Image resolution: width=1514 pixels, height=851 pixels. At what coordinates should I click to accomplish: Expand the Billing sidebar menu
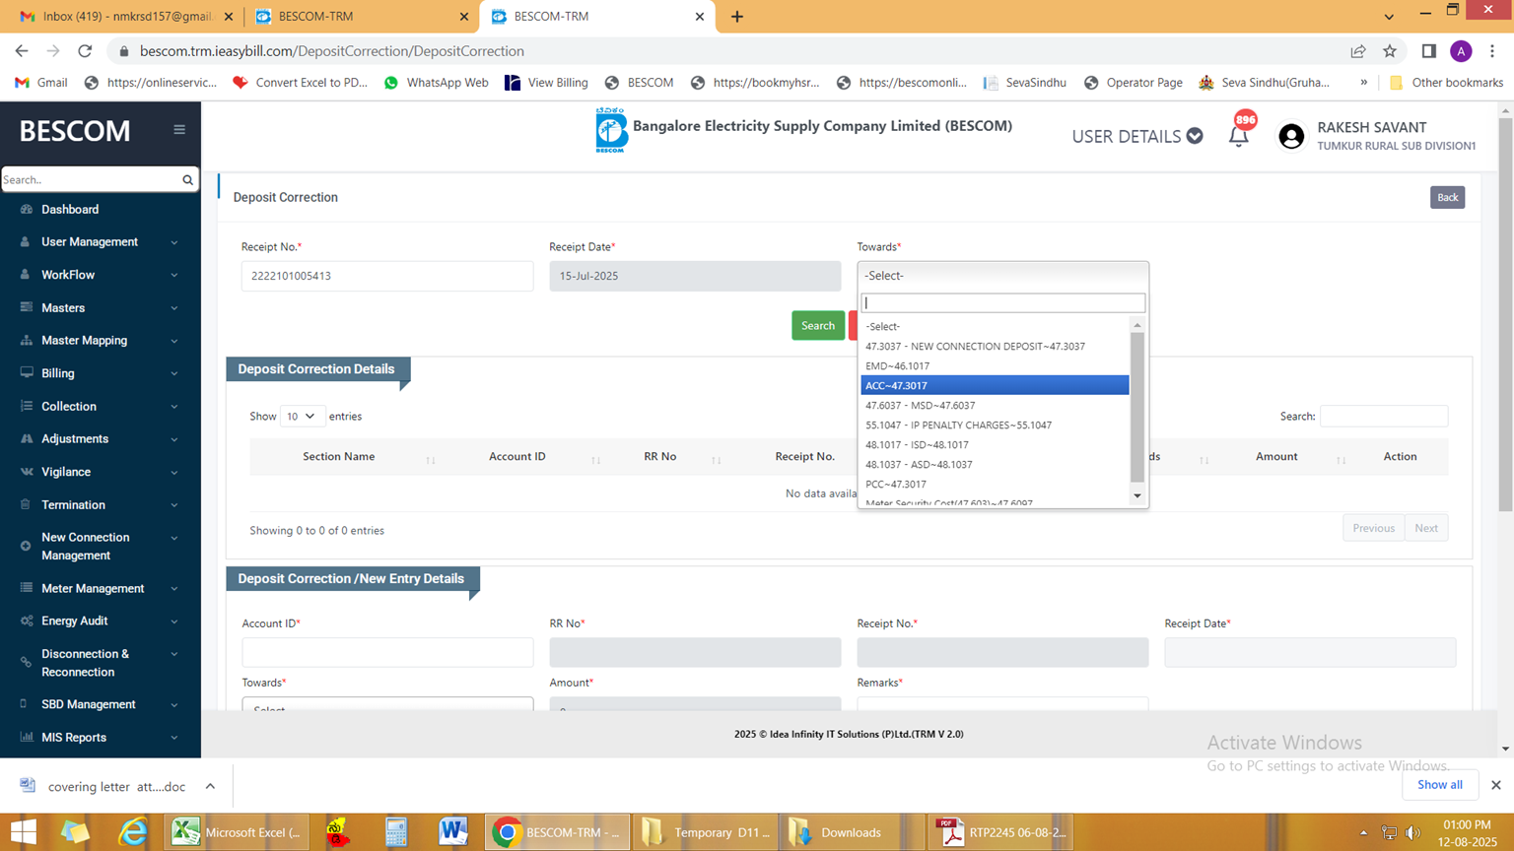(x=101, y=373)
